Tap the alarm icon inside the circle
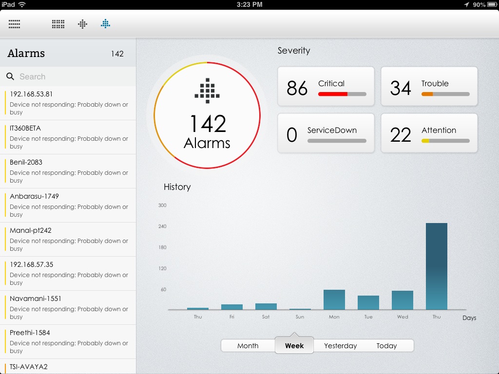 pos(207,91)
